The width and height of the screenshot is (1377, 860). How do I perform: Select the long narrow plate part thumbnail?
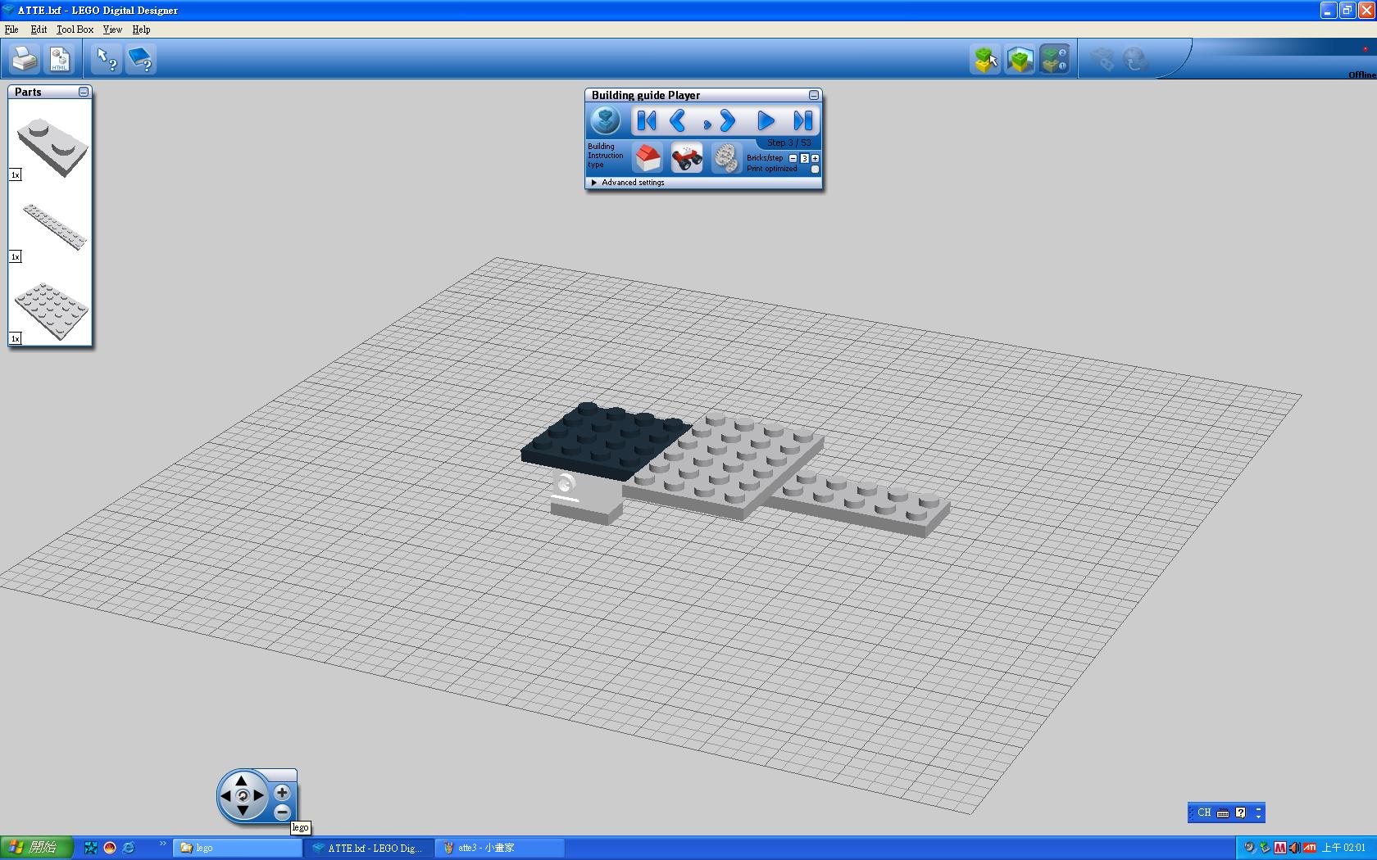coord(54,226)
